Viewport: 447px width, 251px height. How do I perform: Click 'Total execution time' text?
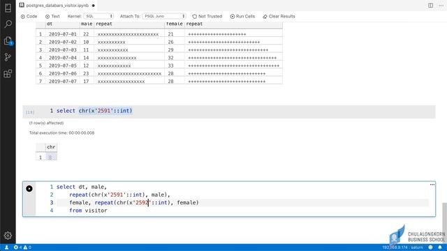(61, 133)
